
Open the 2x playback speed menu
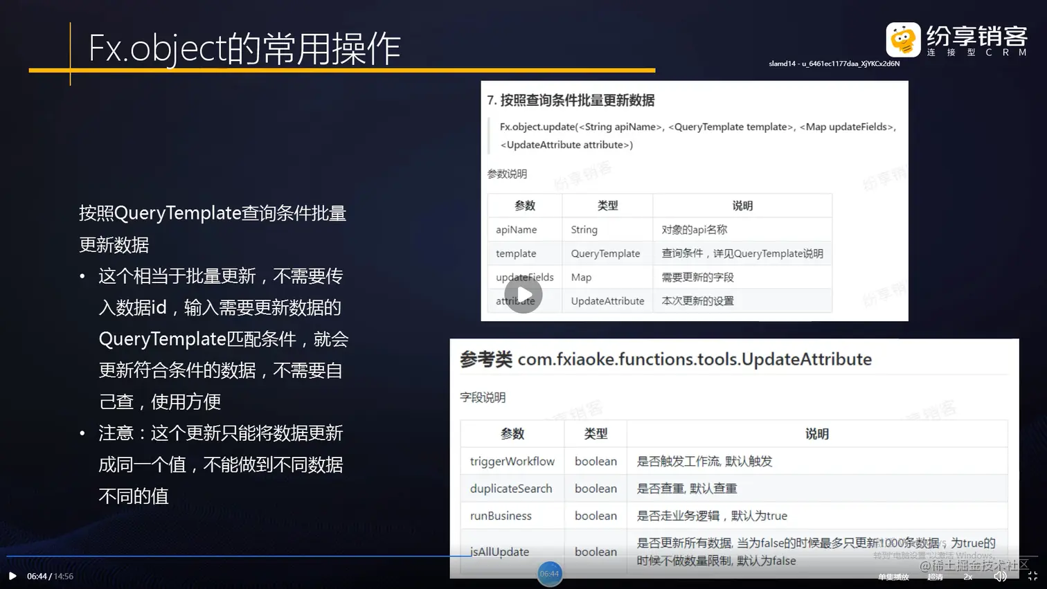968,577
